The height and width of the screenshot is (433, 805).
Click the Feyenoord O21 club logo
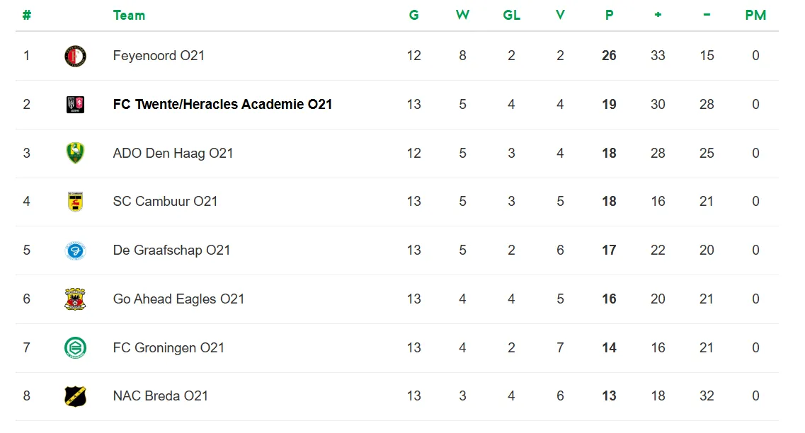pyautogui.click(x=75, y=56)
